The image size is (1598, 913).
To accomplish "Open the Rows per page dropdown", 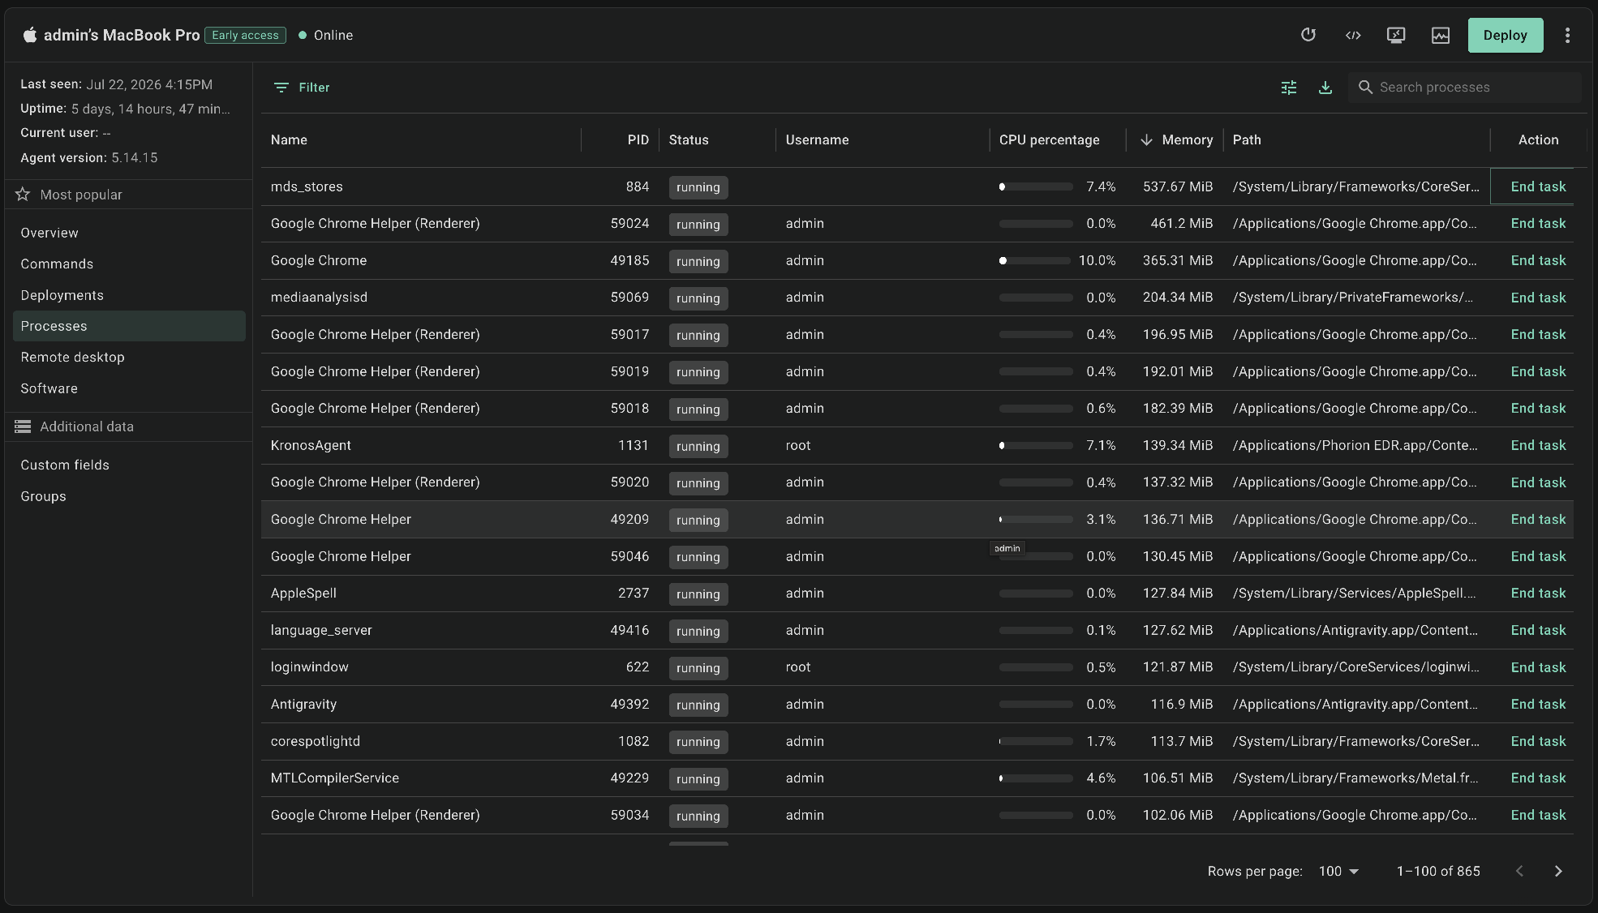I will (1338, 871).
